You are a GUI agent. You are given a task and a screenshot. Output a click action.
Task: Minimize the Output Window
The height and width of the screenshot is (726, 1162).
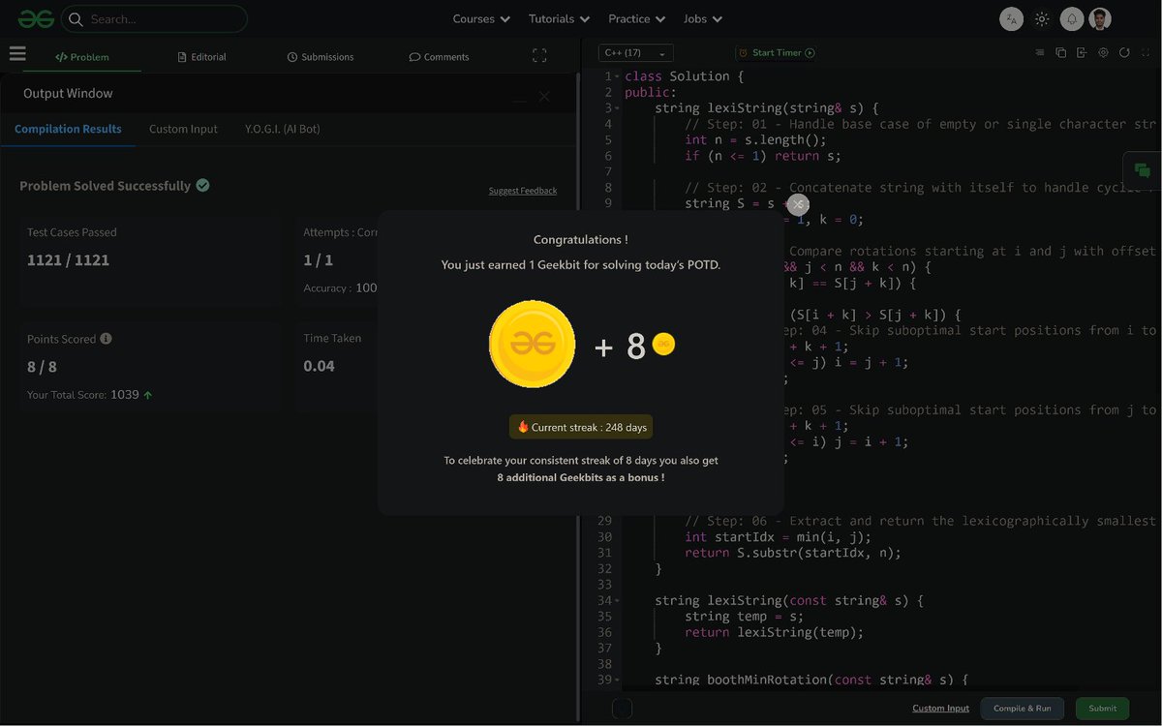[x=520, y=99]
